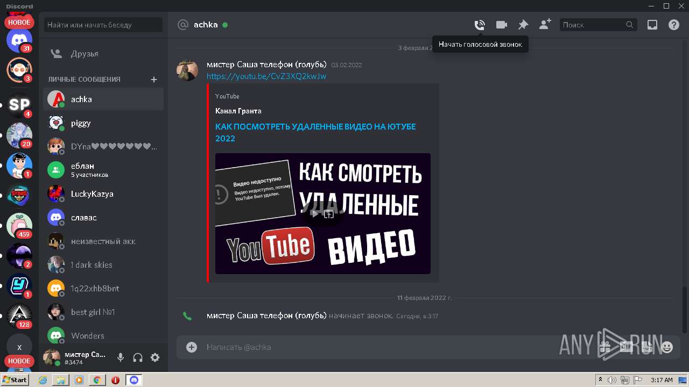This screenshot has width=689, height=387.
Task: Open the Друзья friends tab
Action: coord(103,54)
